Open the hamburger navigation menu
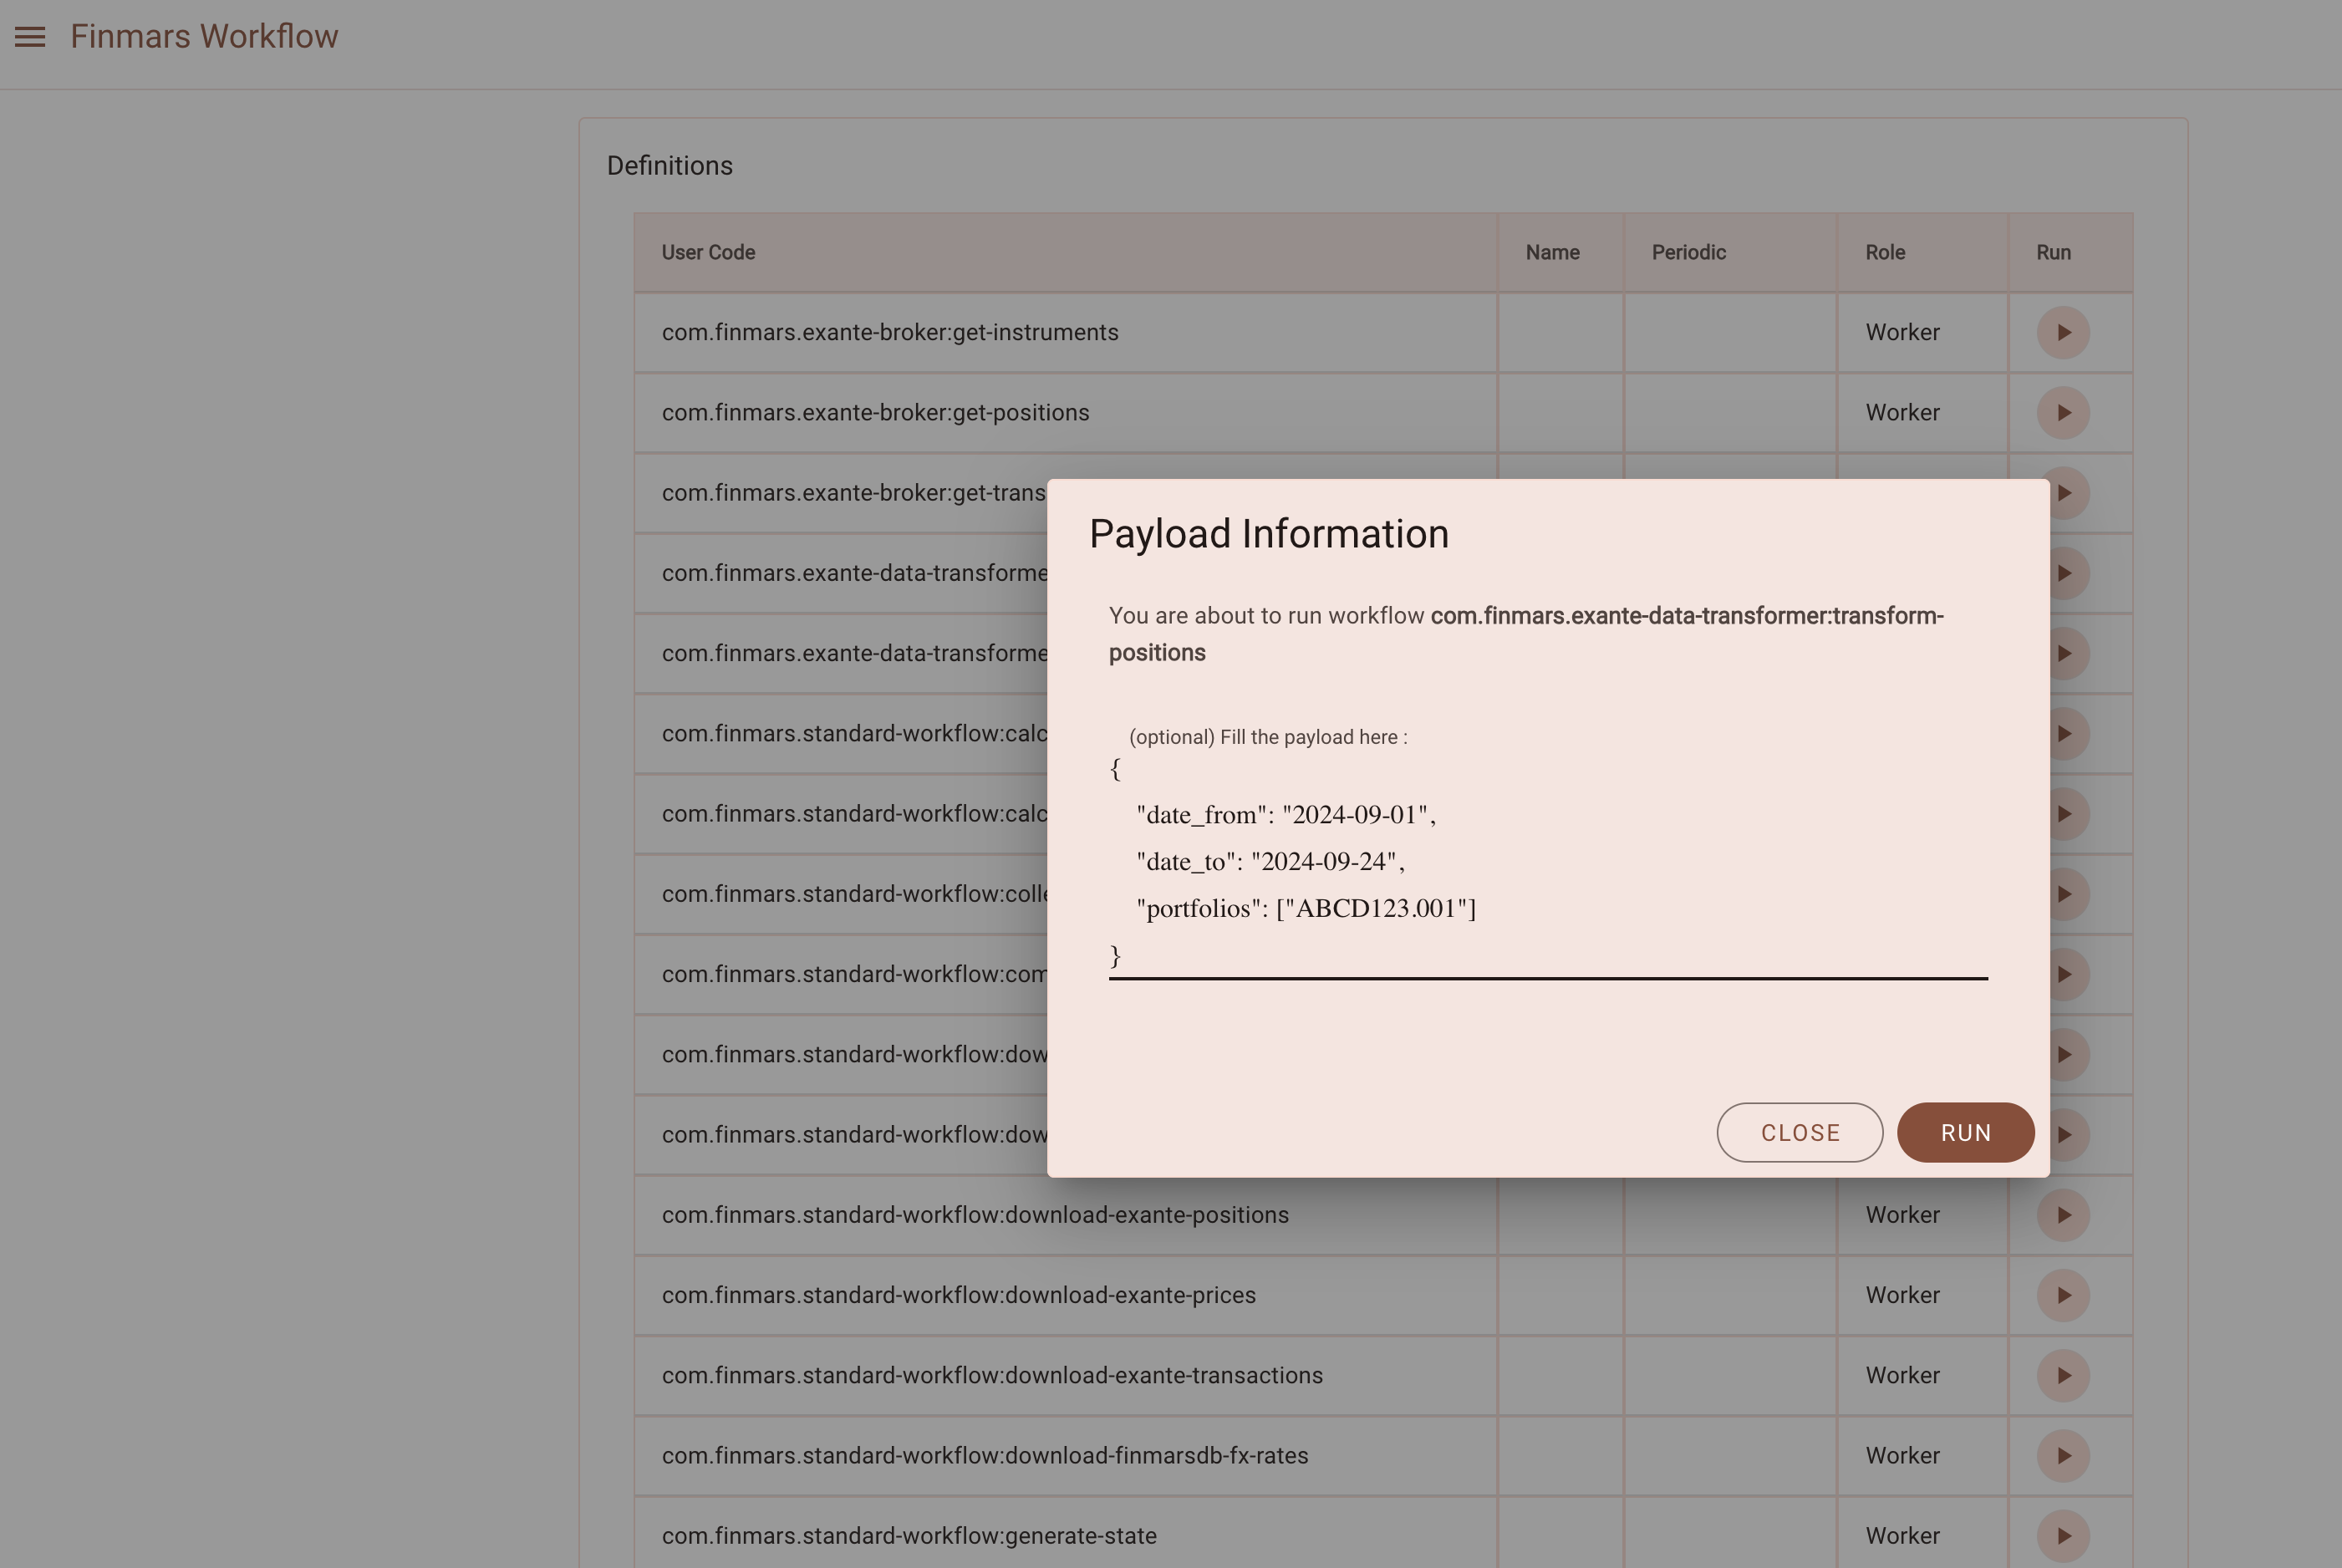Image resolution: width=2342 pixels, height=1568 pixels. (30, 37)
